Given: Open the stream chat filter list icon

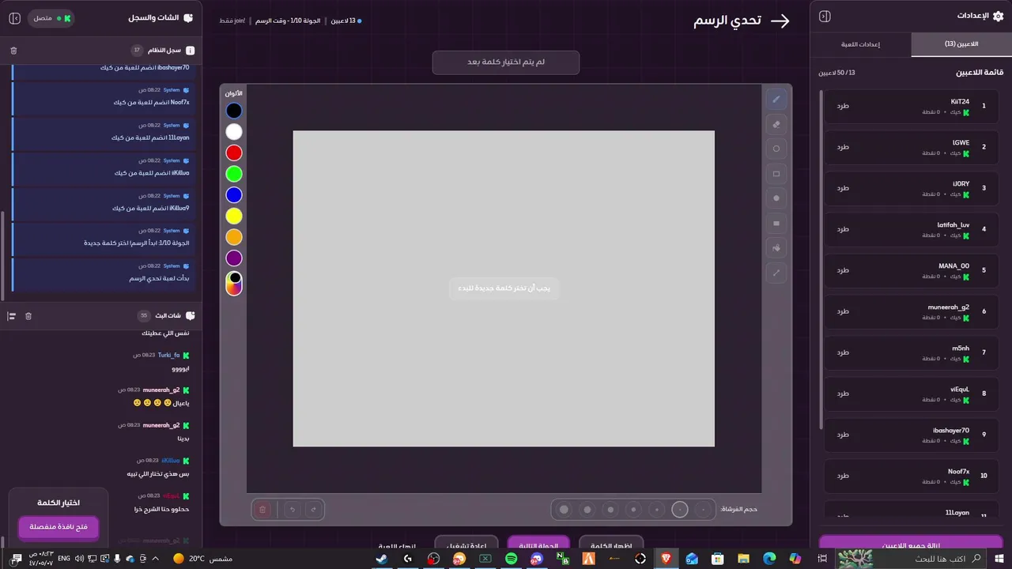Looking at the screenshot, I should pos(12,316).
